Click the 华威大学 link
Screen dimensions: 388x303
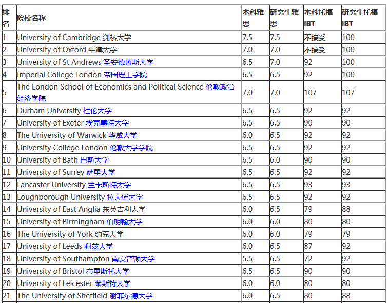point(123,135)
